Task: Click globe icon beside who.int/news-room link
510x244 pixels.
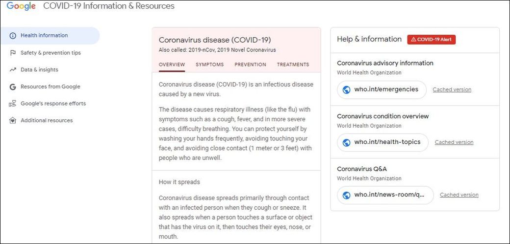Action: pos(347,195)
